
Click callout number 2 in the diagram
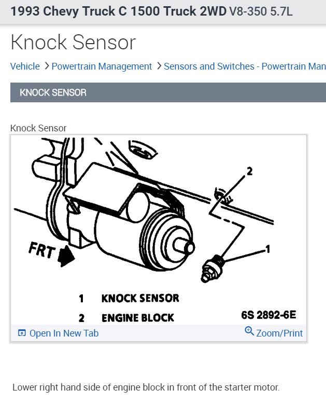coord(249,171)
